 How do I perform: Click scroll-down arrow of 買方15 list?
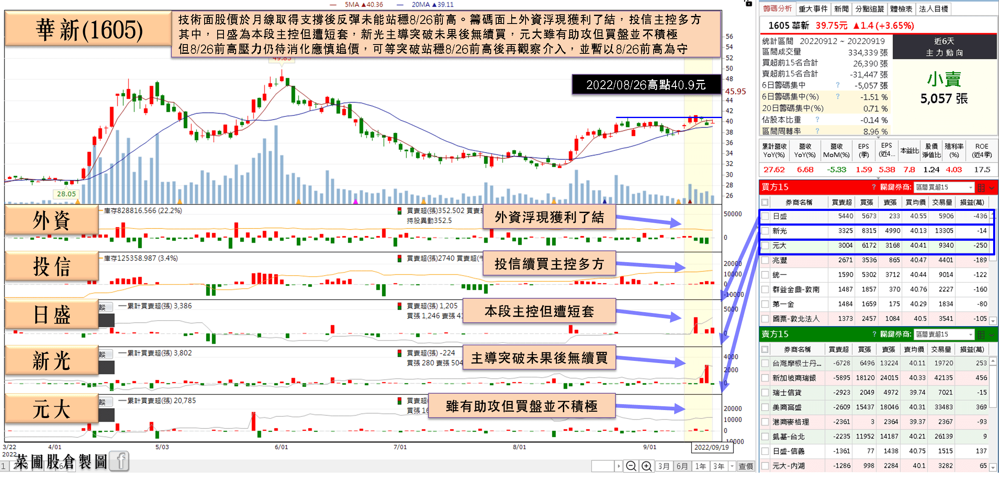click(x=993, y=321)
